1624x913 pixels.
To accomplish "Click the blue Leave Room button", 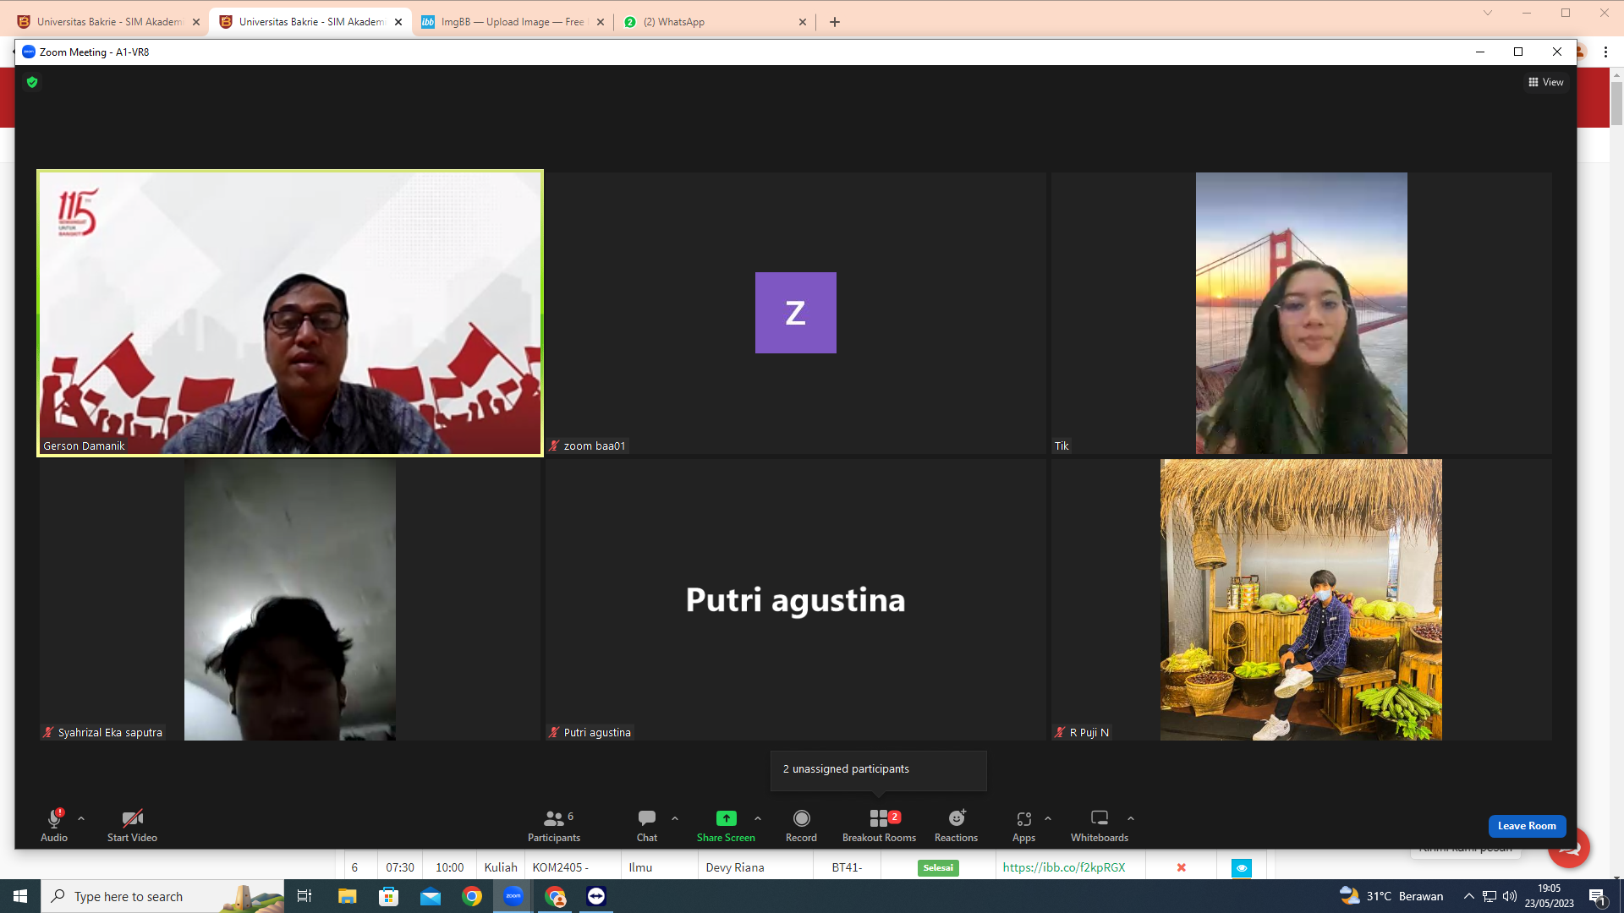I will pos(1527,826).
